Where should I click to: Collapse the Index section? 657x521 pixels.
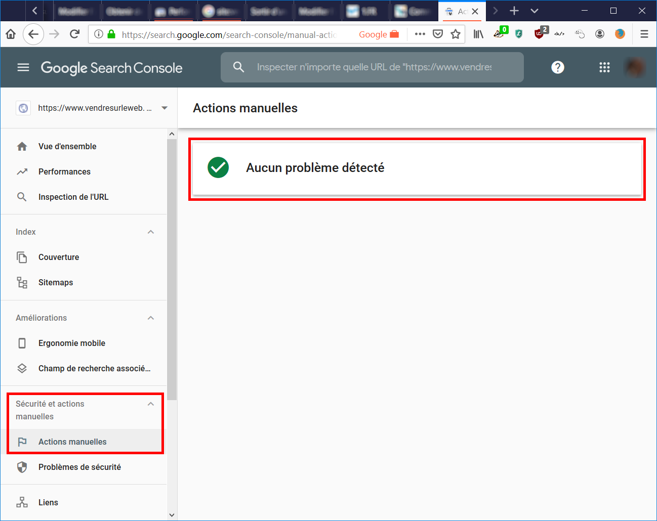151,232
